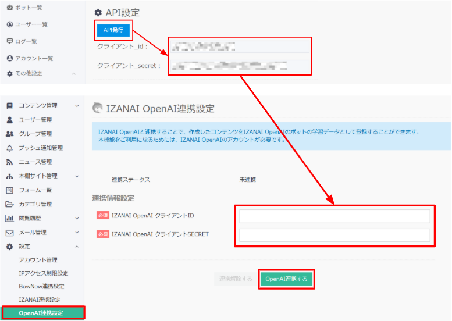Expand the コンテンツ管理 submenu chevron
This screenshot has width=452, height=321.
77,106
